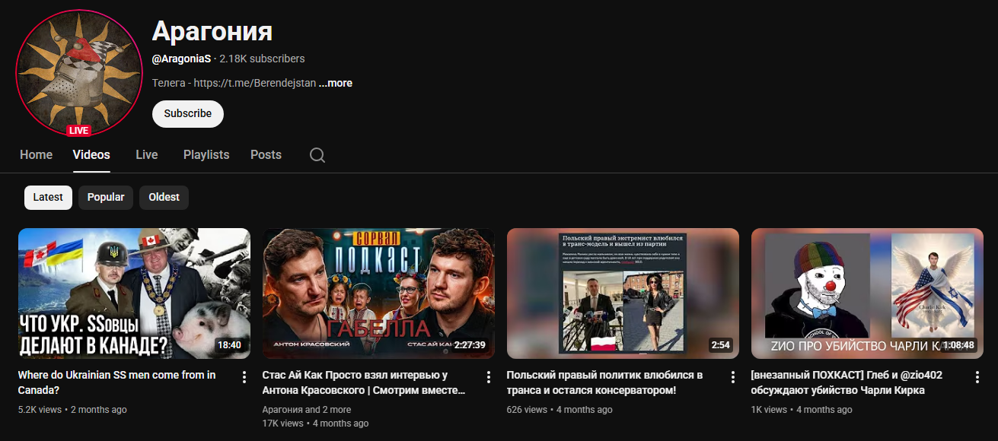Open title Стас Ай Как Просто взял интервью
998x441 pixels.
coord(364,382)
